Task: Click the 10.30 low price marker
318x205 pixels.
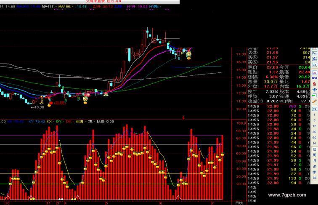Action: pyautogui.click(x=37, y=107)
